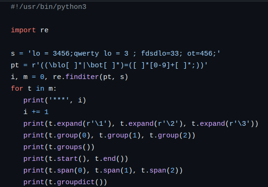
Task: Click the print(t.groups()) line
Action: tap(59, 147)
